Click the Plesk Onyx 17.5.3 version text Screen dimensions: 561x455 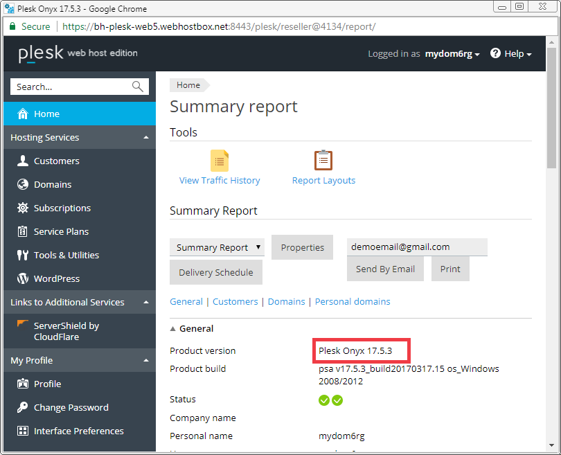coord(355,350)
